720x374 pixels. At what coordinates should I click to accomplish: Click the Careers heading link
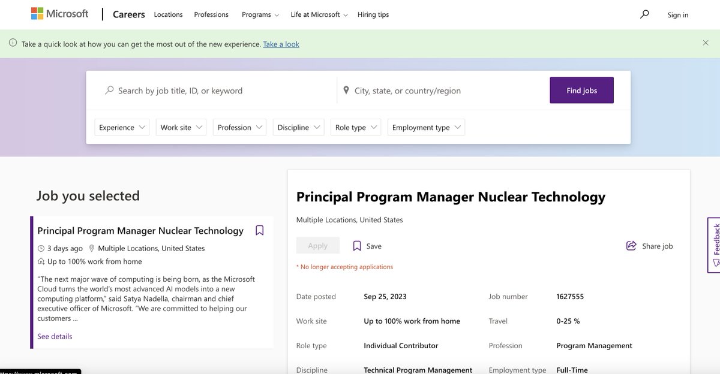tap(129, 14)
